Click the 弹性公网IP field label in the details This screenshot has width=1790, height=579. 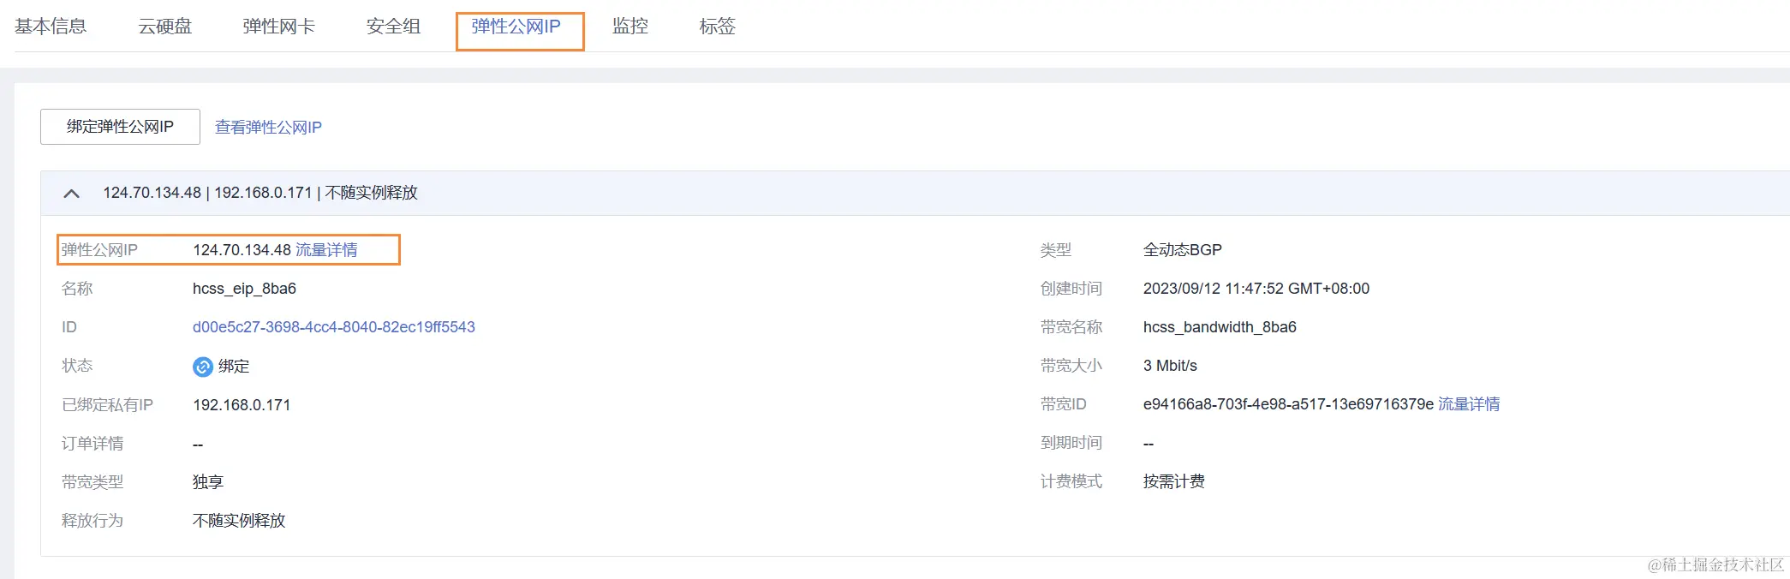(x=99, y=250)
